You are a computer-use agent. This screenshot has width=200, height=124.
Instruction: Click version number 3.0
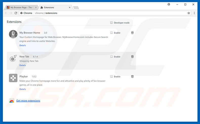click(46, 33)
